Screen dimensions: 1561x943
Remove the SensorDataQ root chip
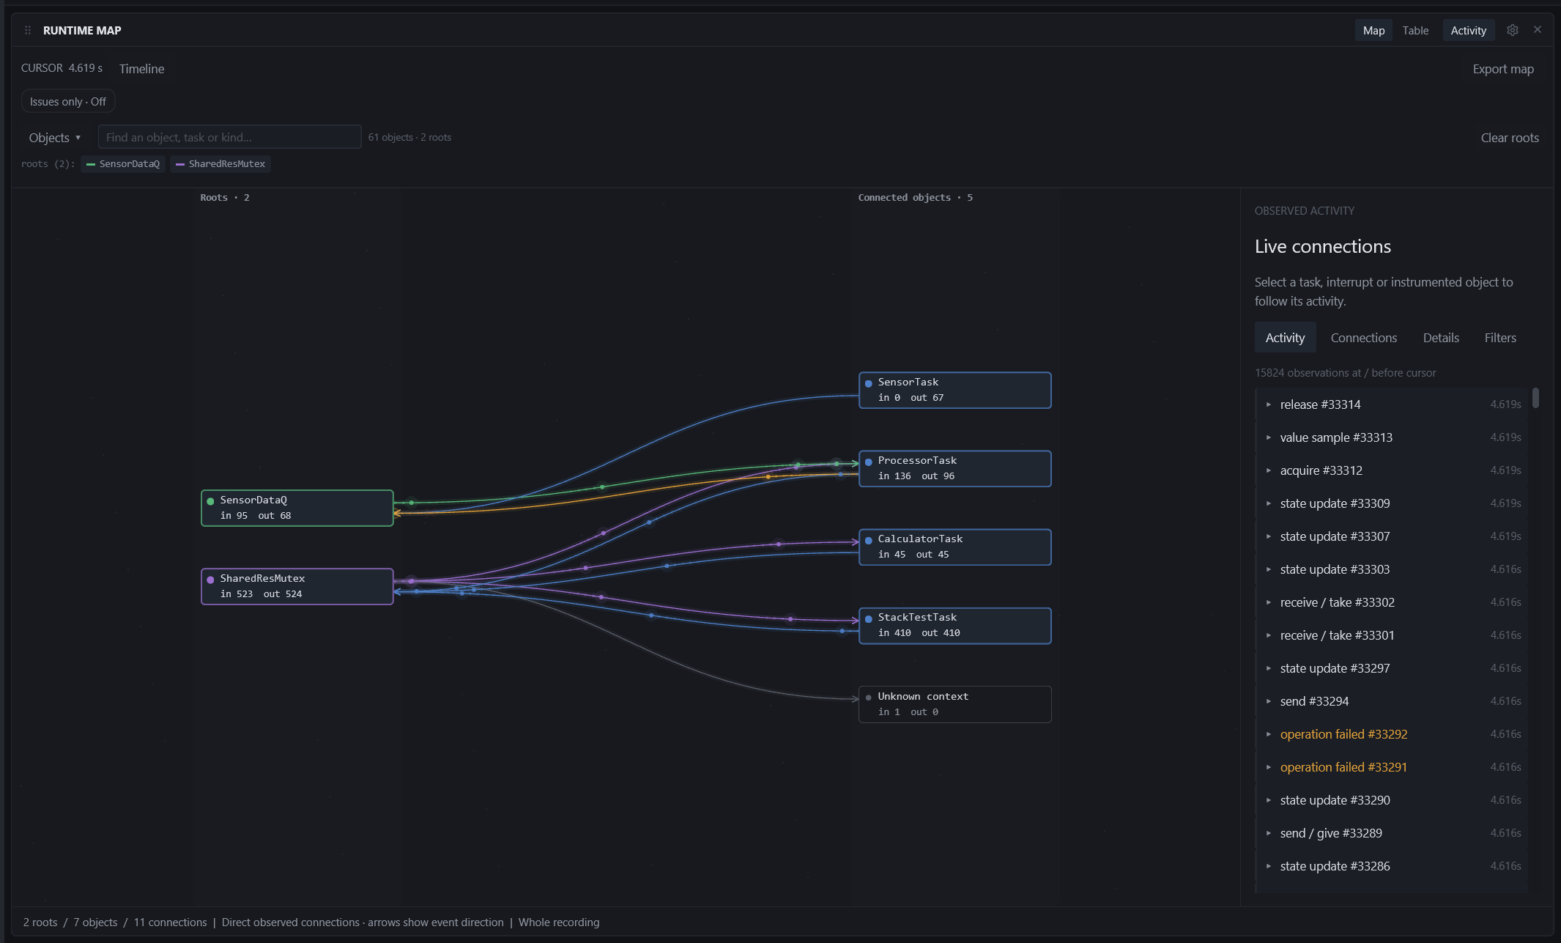click(123, 163)
